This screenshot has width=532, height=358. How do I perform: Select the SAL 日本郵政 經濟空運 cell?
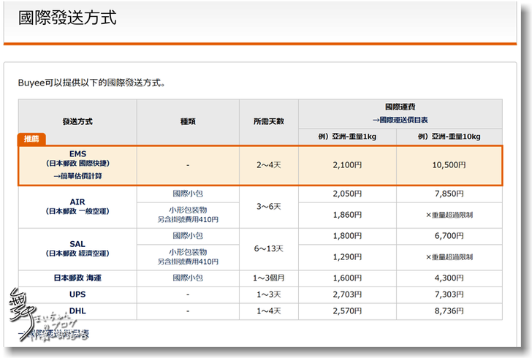(x=77, y=248)
